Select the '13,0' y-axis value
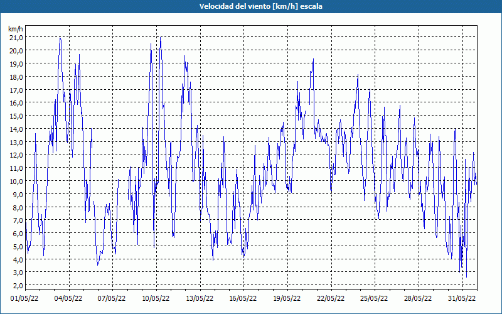502x314 pixels. [x=17, y=143]
